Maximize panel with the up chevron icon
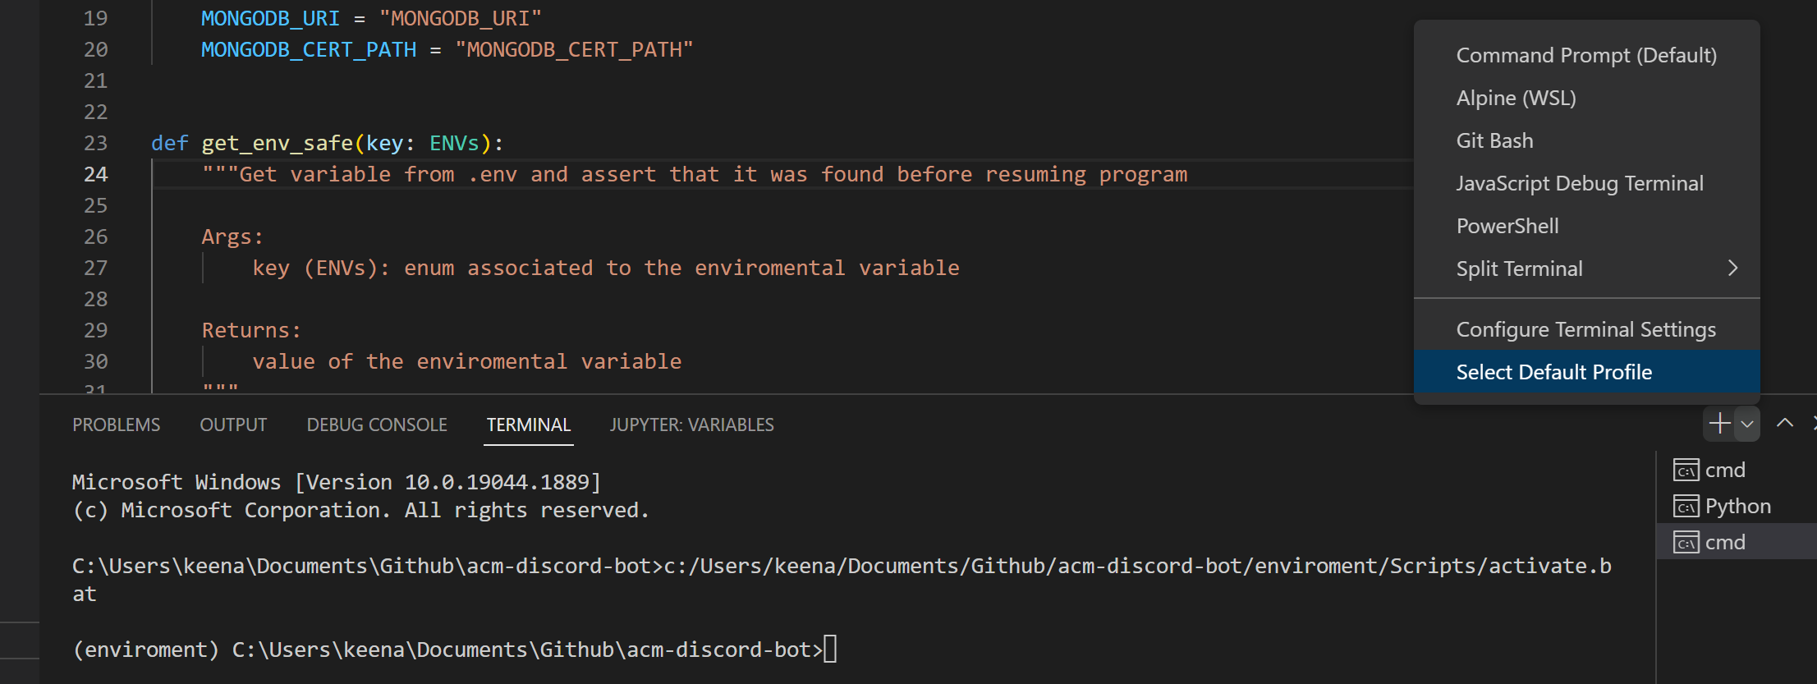 (1784, 424)
